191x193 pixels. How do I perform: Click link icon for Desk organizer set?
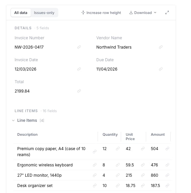click(95, 185)
